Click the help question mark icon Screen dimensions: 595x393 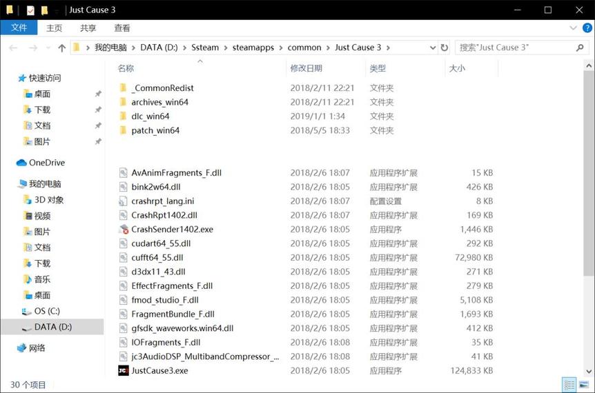pos(587,28)
